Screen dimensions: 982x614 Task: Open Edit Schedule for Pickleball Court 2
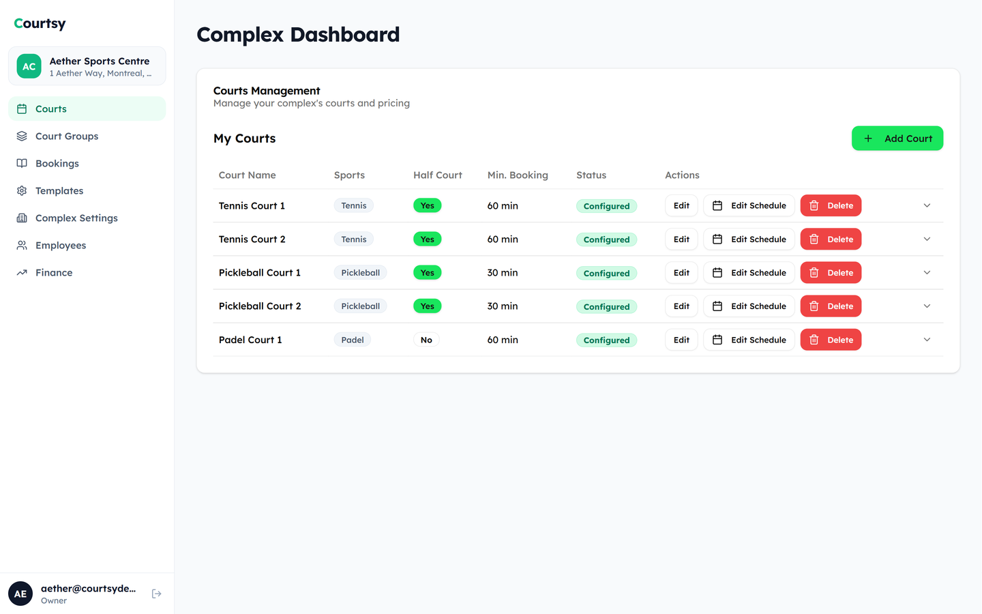point(749,306)
